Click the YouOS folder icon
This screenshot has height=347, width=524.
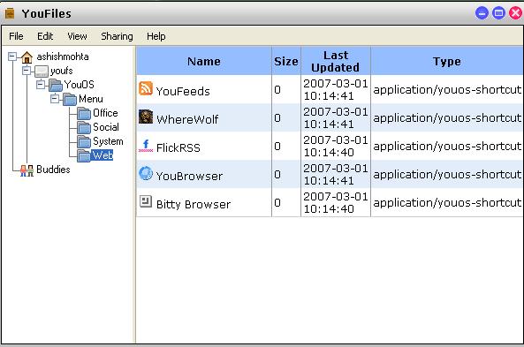(x=56, y=85)
